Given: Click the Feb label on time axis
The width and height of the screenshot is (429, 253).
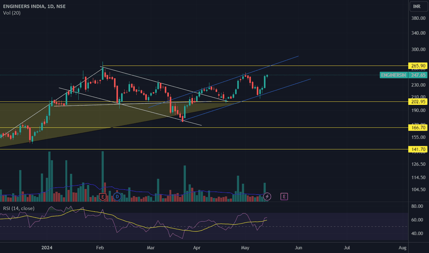Looking at the screenshot, I should [100, 248].
